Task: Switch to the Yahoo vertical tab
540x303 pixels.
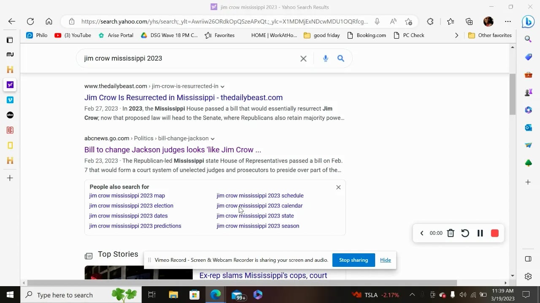Action: click(10, 85)
